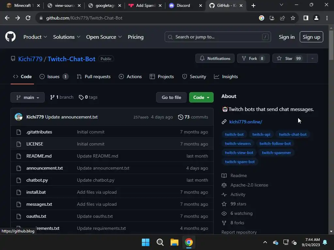Image resolution: width=334 pixels, height=250 pixels.
Task: Click the tag icon next to 0 tags
Action: [81, 97]
